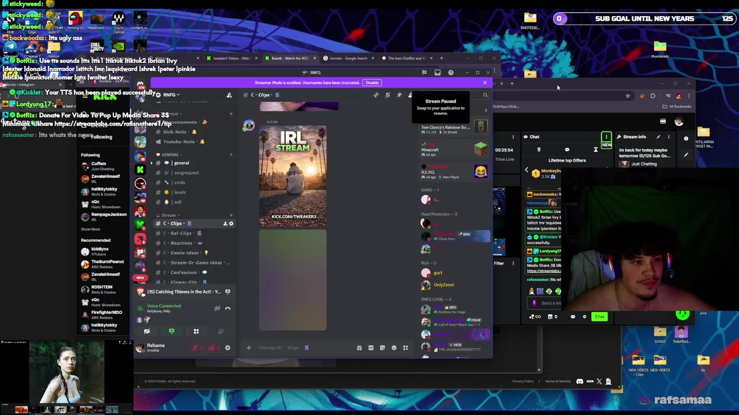Open Kick Chat panel three-dot menu
The height and width of the screenshot is (415, 739).
coord(606,137)
